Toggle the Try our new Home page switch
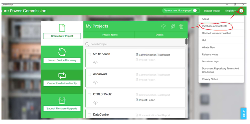The width and height of the screenshot is (250, 124). pos(196,11)
